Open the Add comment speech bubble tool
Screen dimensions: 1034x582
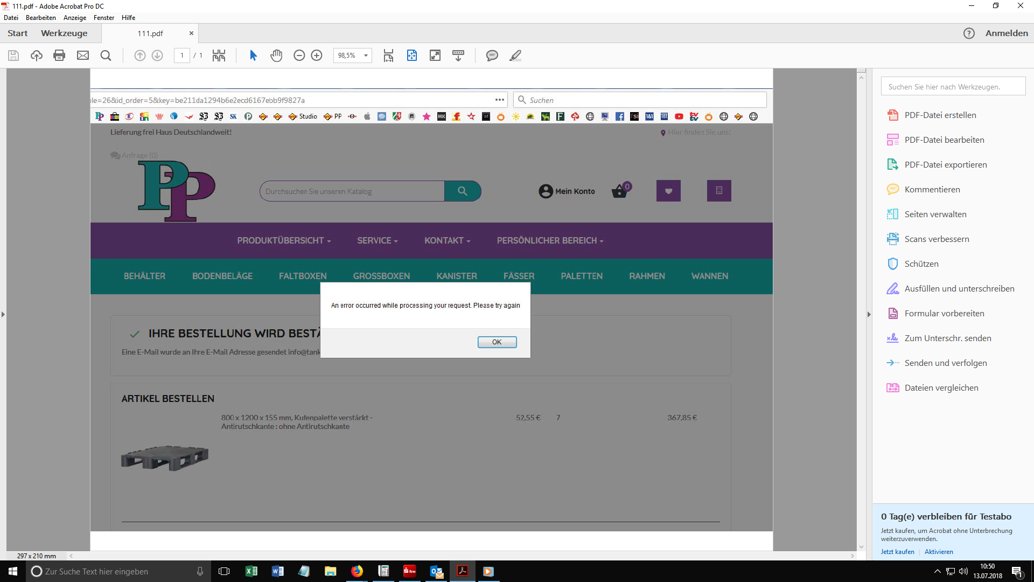[492, 56]
